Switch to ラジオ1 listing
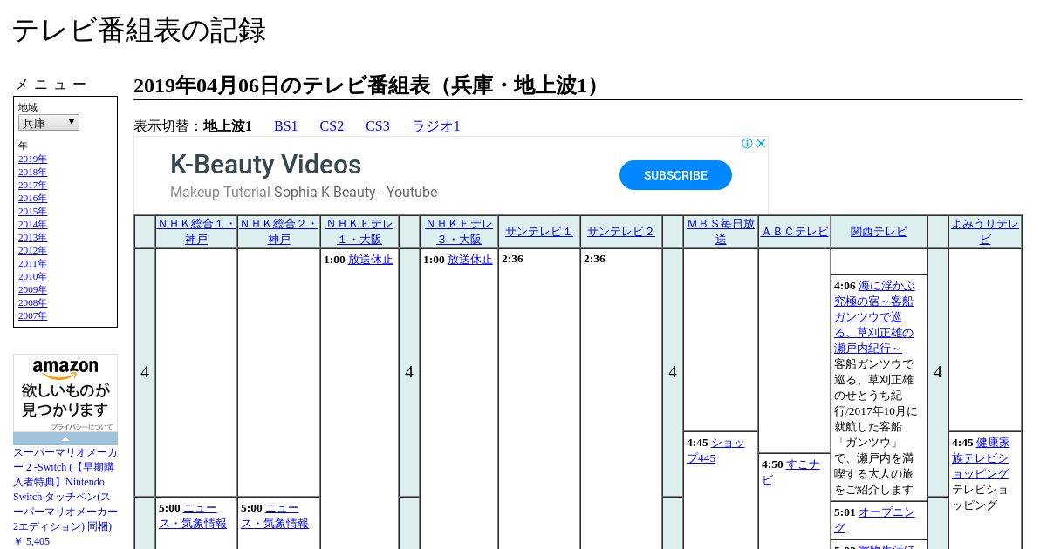The image size is (1047, 549). 436,126
